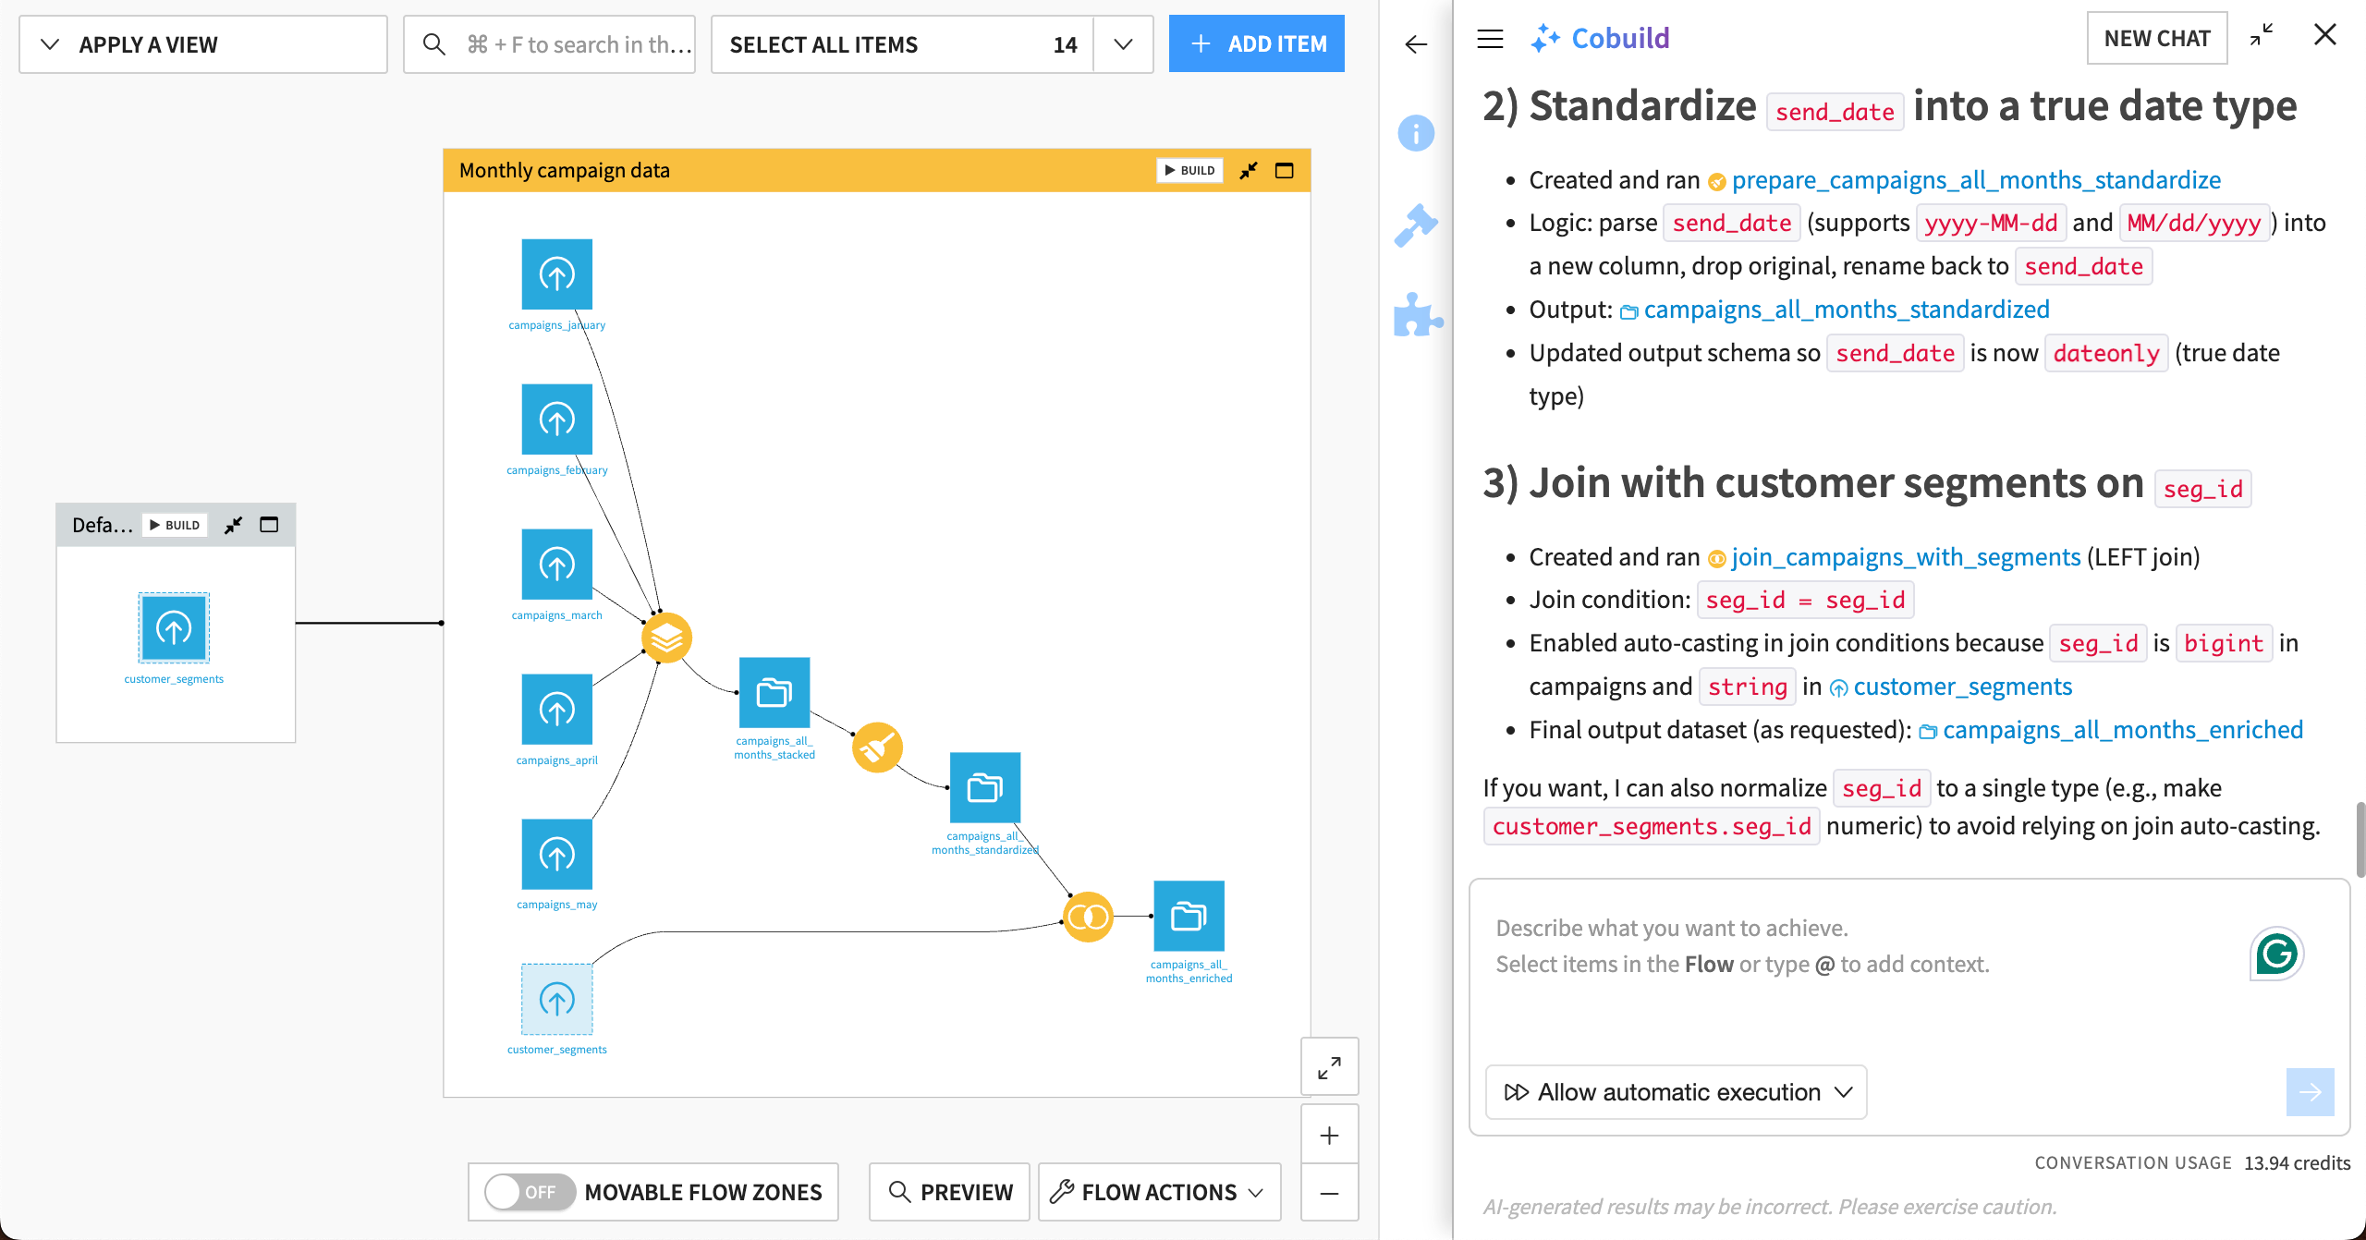
Task: Open campaigns_all_months_enriched link in chat
Action: tap(2123, 730)
